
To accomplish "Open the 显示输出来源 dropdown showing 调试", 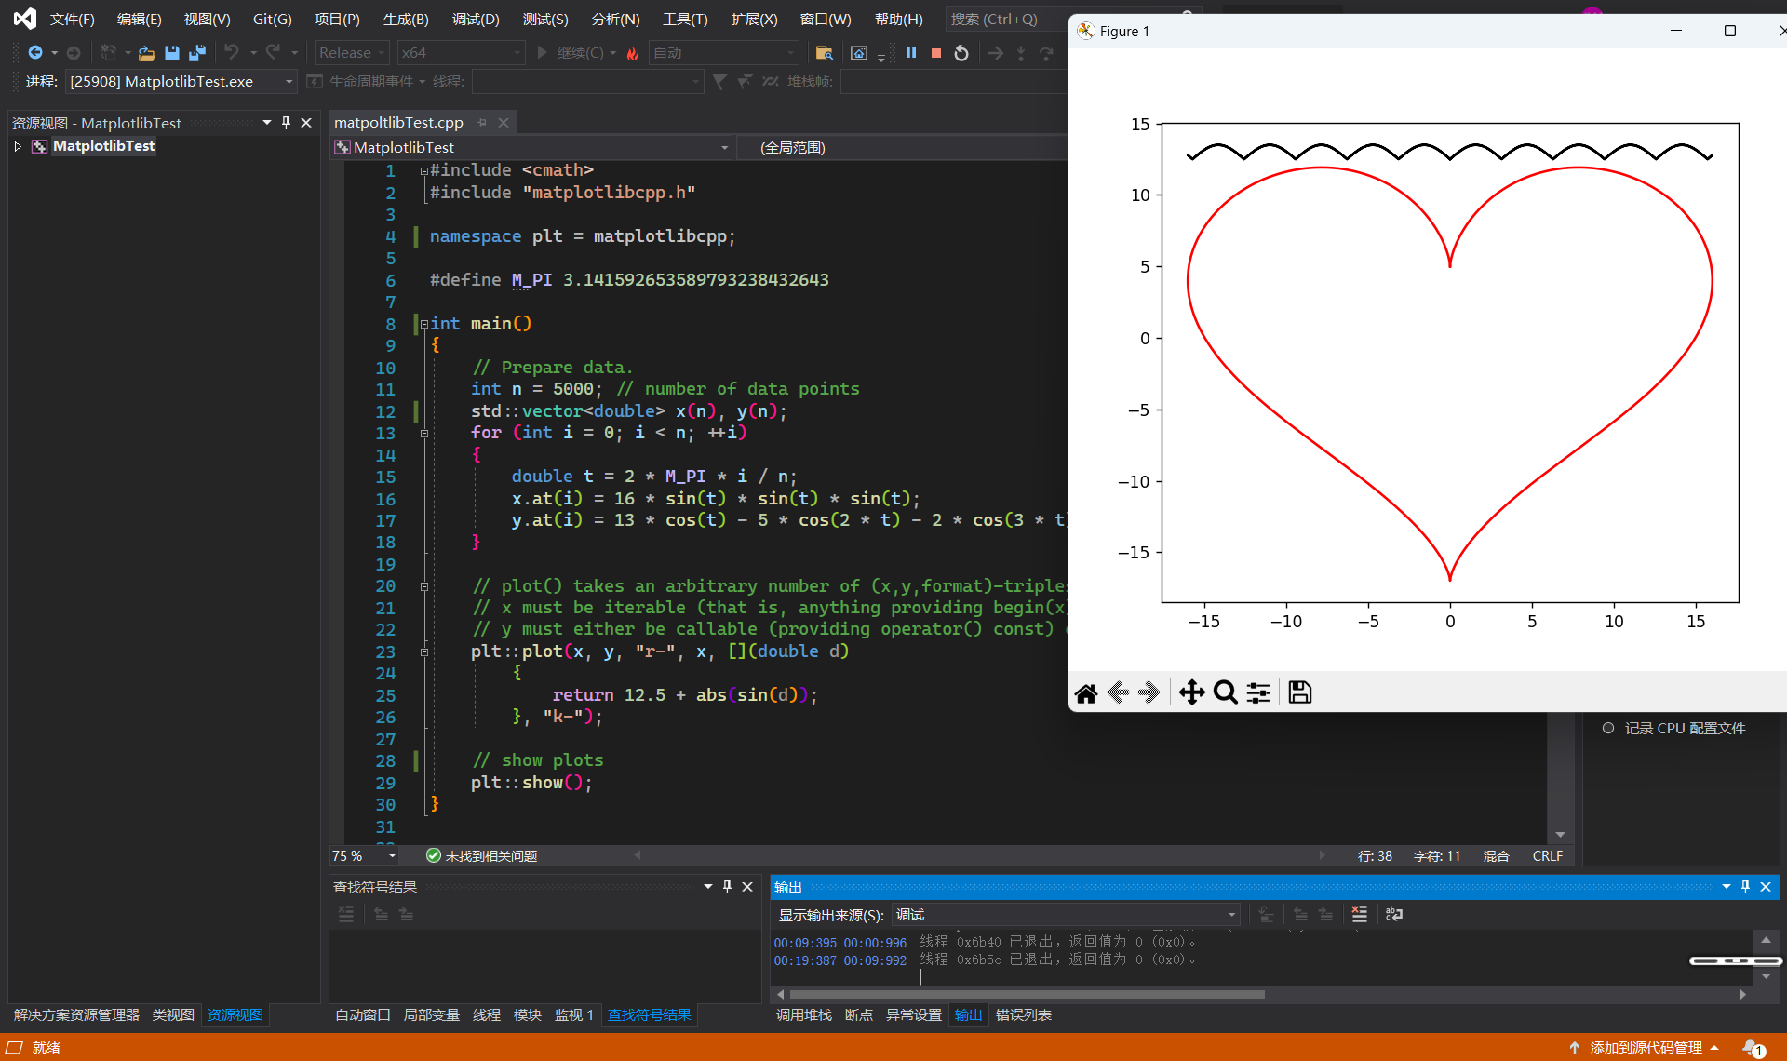I will click(x=1065, y=915).
